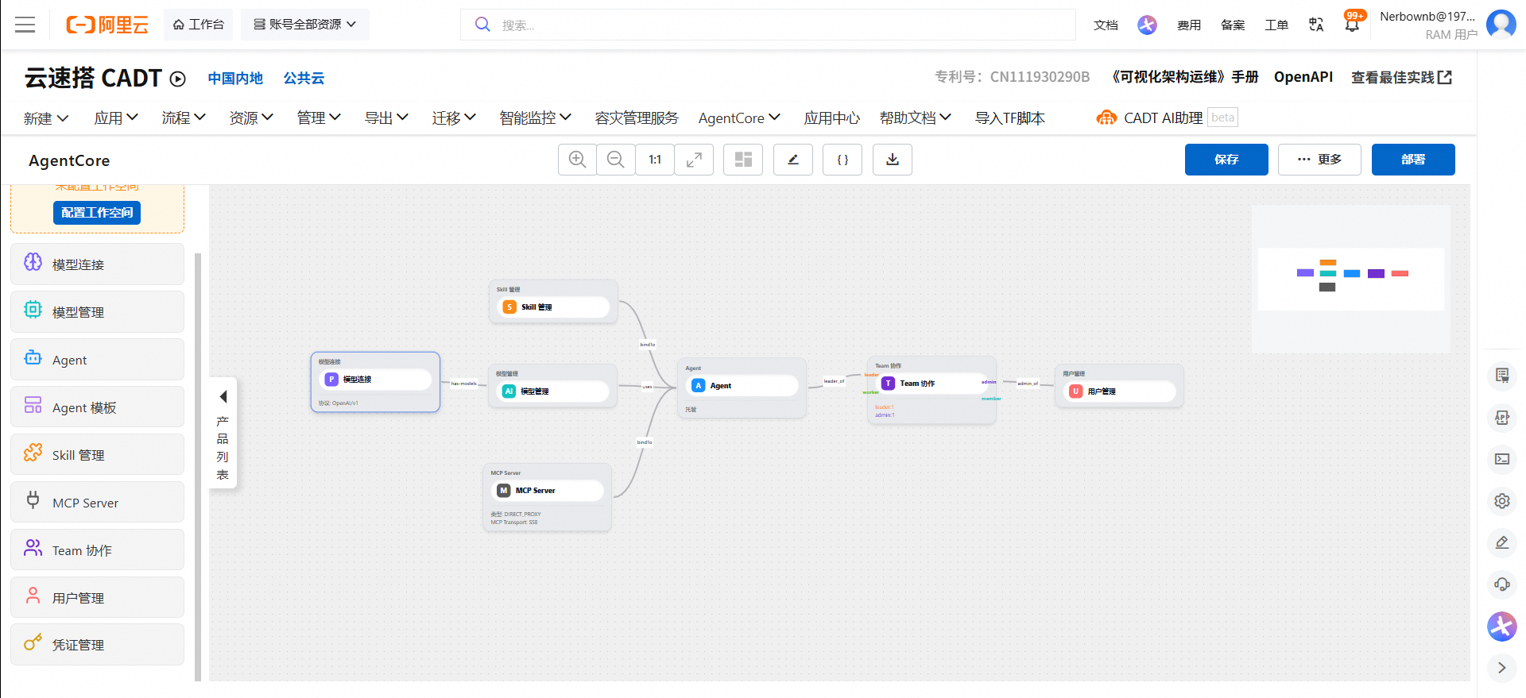
Task: Open the notifications bell
Action: [1352, 25]
